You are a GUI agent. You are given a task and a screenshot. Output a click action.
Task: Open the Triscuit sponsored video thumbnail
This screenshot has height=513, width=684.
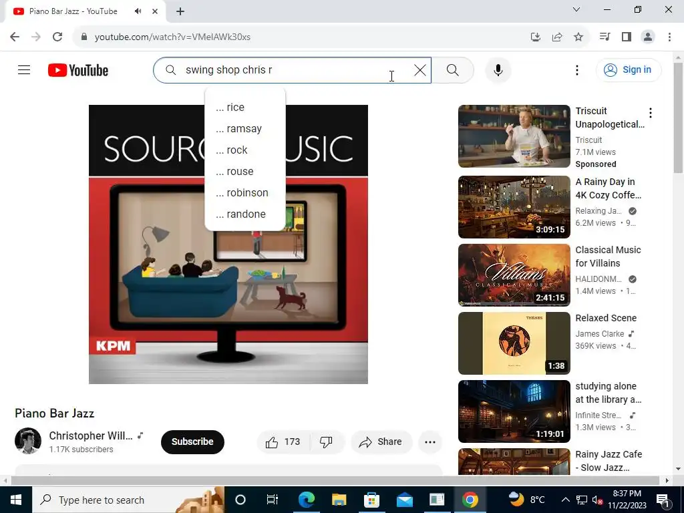click(514, 136)
